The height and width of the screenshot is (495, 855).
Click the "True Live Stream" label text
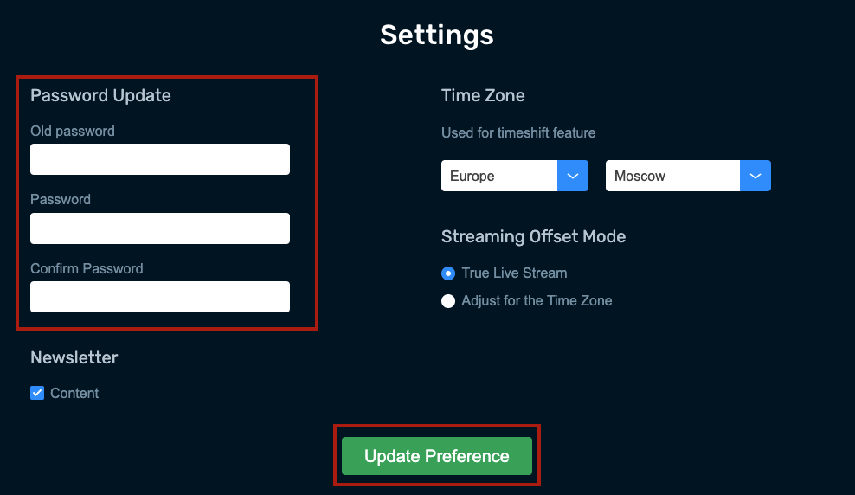[514, 273]
